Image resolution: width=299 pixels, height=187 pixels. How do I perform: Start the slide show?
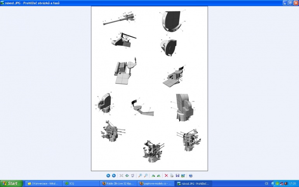pos(133,176)
